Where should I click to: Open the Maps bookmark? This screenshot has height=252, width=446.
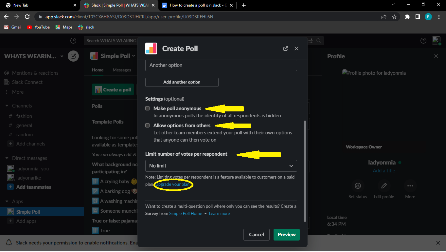pos(64,27)
